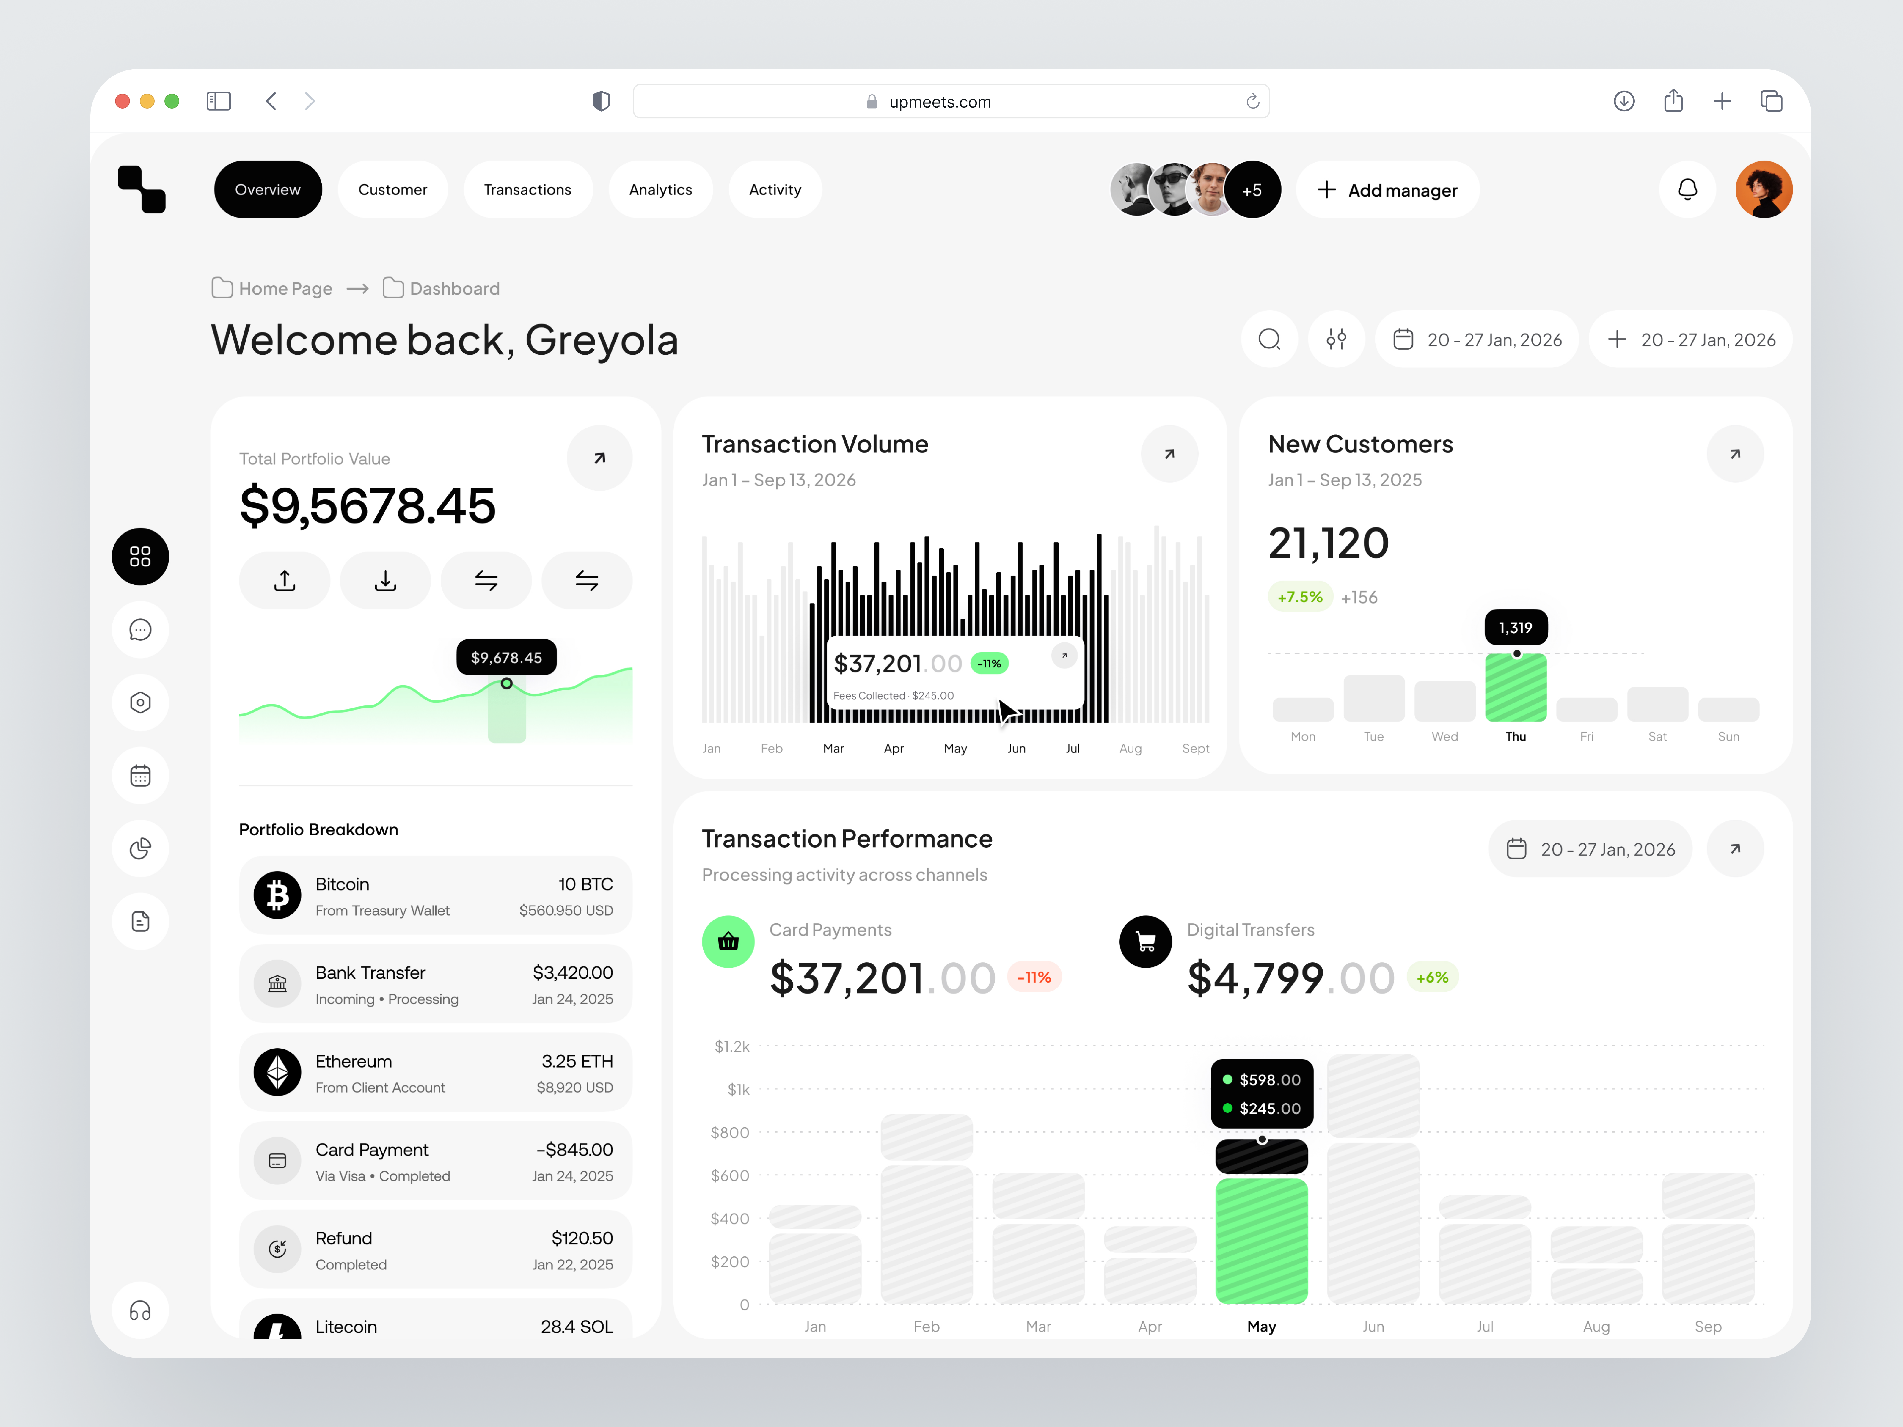Open Home Page breadcrumb
This screenshot has width=1903, height=1427.
coord(272,288)
